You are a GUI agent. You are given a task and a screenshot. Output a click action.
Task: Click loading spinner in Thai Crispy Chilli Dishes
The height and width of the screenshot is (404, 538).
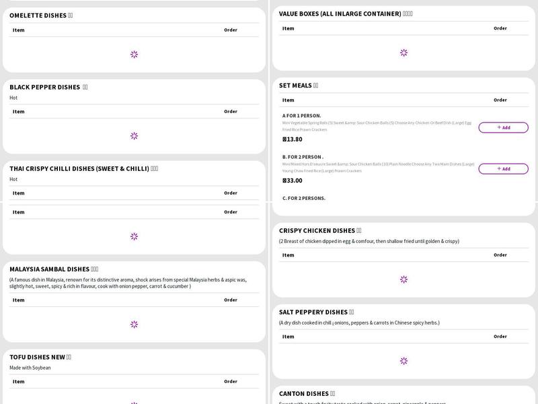pyautogui.click(x=134, y=236)
